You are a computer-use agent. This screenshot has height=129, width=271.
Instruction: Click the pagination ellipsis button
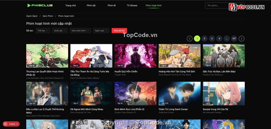[x=226, y=39]
